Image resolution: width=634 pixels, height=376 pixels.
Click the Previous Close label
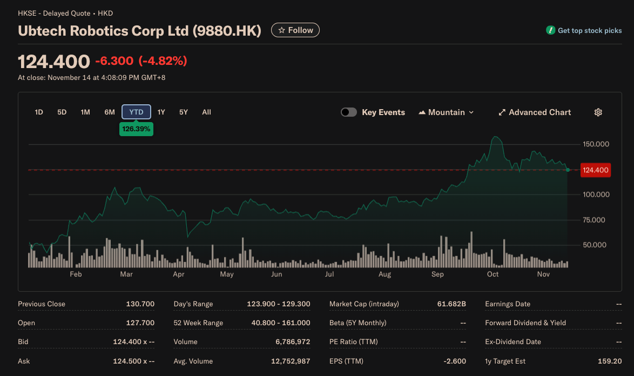(x=42, y=304)
